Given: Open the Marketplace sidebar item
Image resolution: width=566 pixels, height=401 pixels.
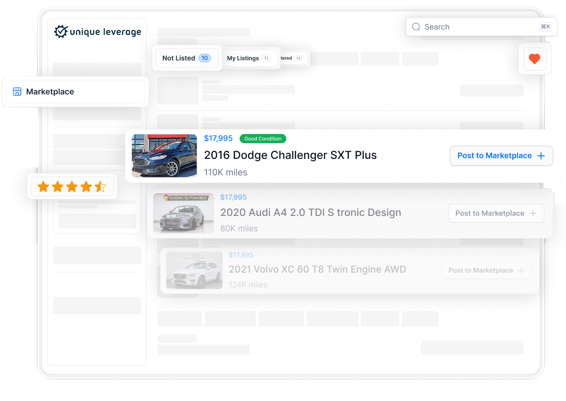Looking at the screenshot, I should coord(76,92).
